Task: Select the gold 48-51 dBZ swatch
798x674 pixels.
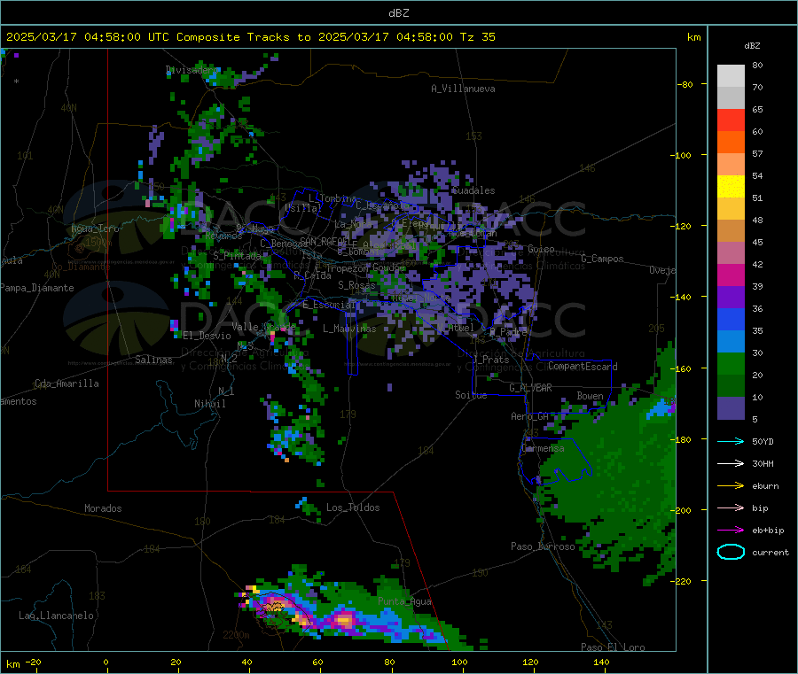Action: [731, 209]
